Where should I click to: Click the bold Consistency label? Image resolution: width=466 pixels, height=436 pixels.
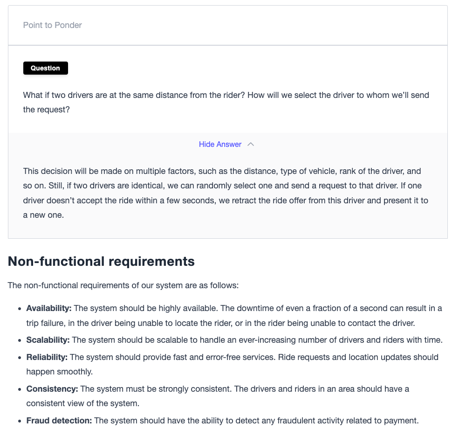(52, 389)
